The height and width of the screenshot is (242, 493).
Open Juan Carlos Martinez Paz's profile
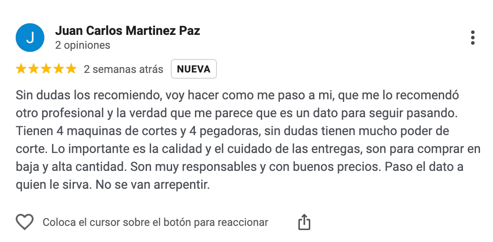pos(127,31)
